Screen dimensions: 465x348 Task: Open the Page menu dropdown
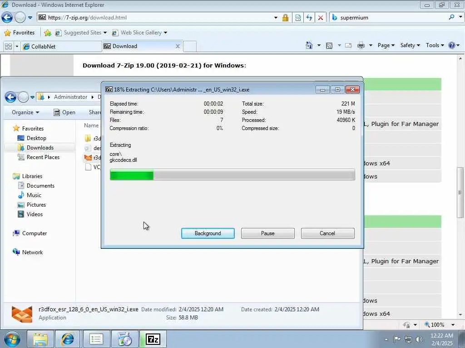pos(386,45)
